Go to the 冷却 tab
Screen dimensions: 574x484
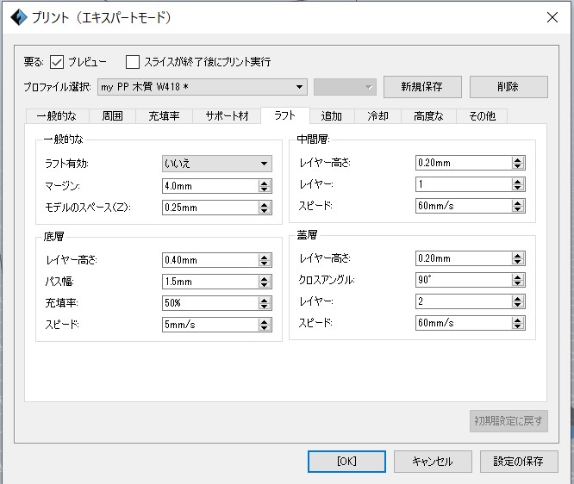(x=377, y=116)
